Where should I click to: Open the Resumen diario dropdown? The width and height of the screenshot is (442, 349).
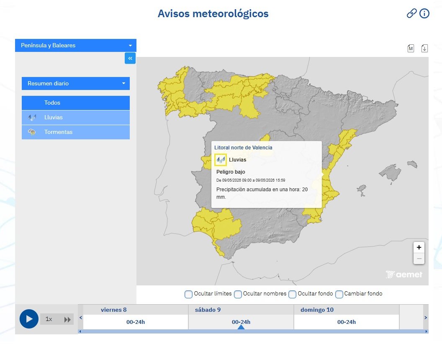coord(75,83)
